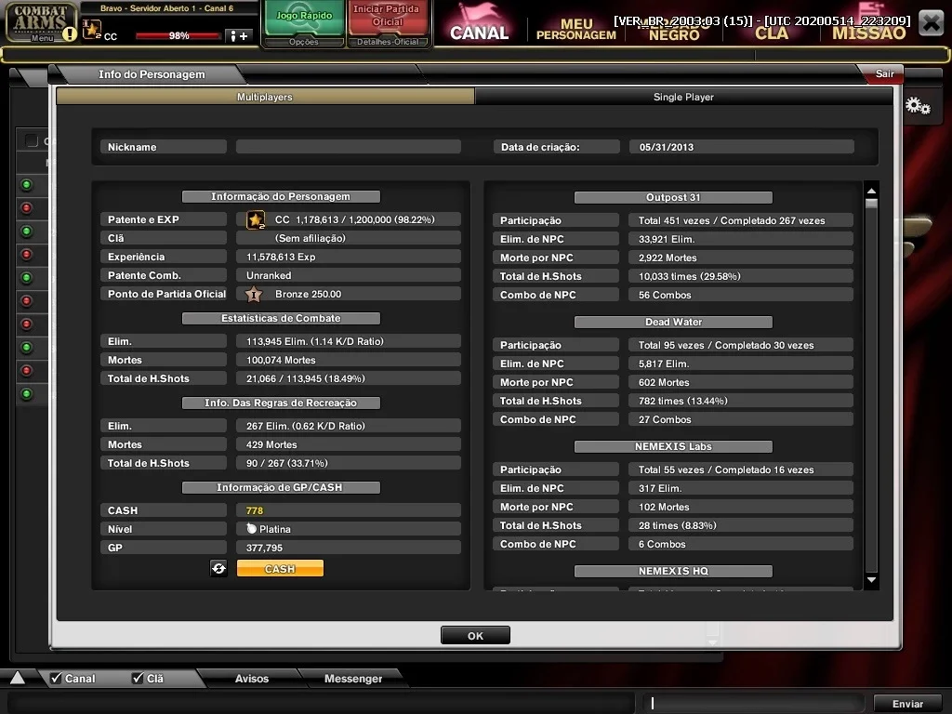Switch to the Single Player tab
This screenshot has width=952, height=714.
(x=683, y=97)
